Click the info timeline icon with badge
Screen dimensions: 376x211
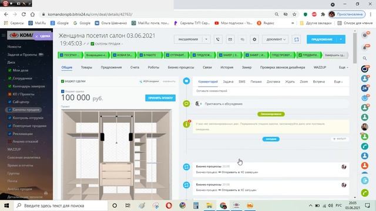pyautogui.click(x=187, y=124)
